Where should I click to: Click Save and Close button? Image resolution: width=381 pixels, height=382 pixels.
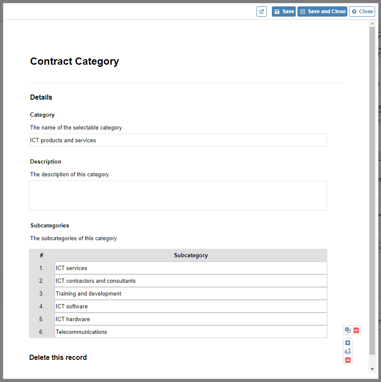click(x=322, y=11)
